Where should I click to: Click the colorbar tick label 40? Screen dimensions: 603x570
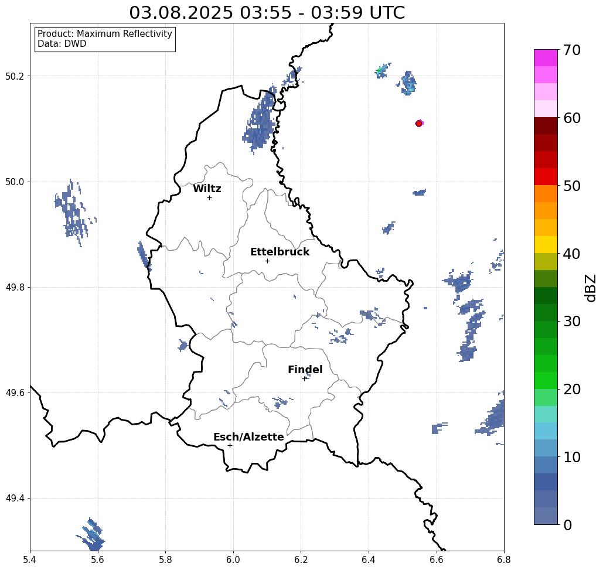click(x=572, y=254)
